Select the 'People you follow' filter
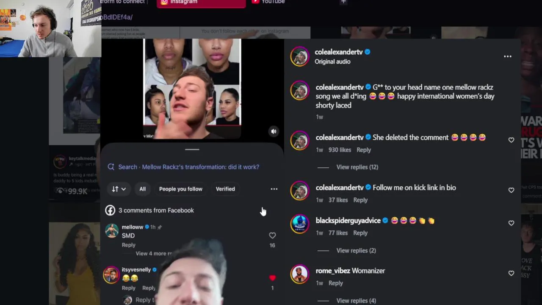 (181, 189)
